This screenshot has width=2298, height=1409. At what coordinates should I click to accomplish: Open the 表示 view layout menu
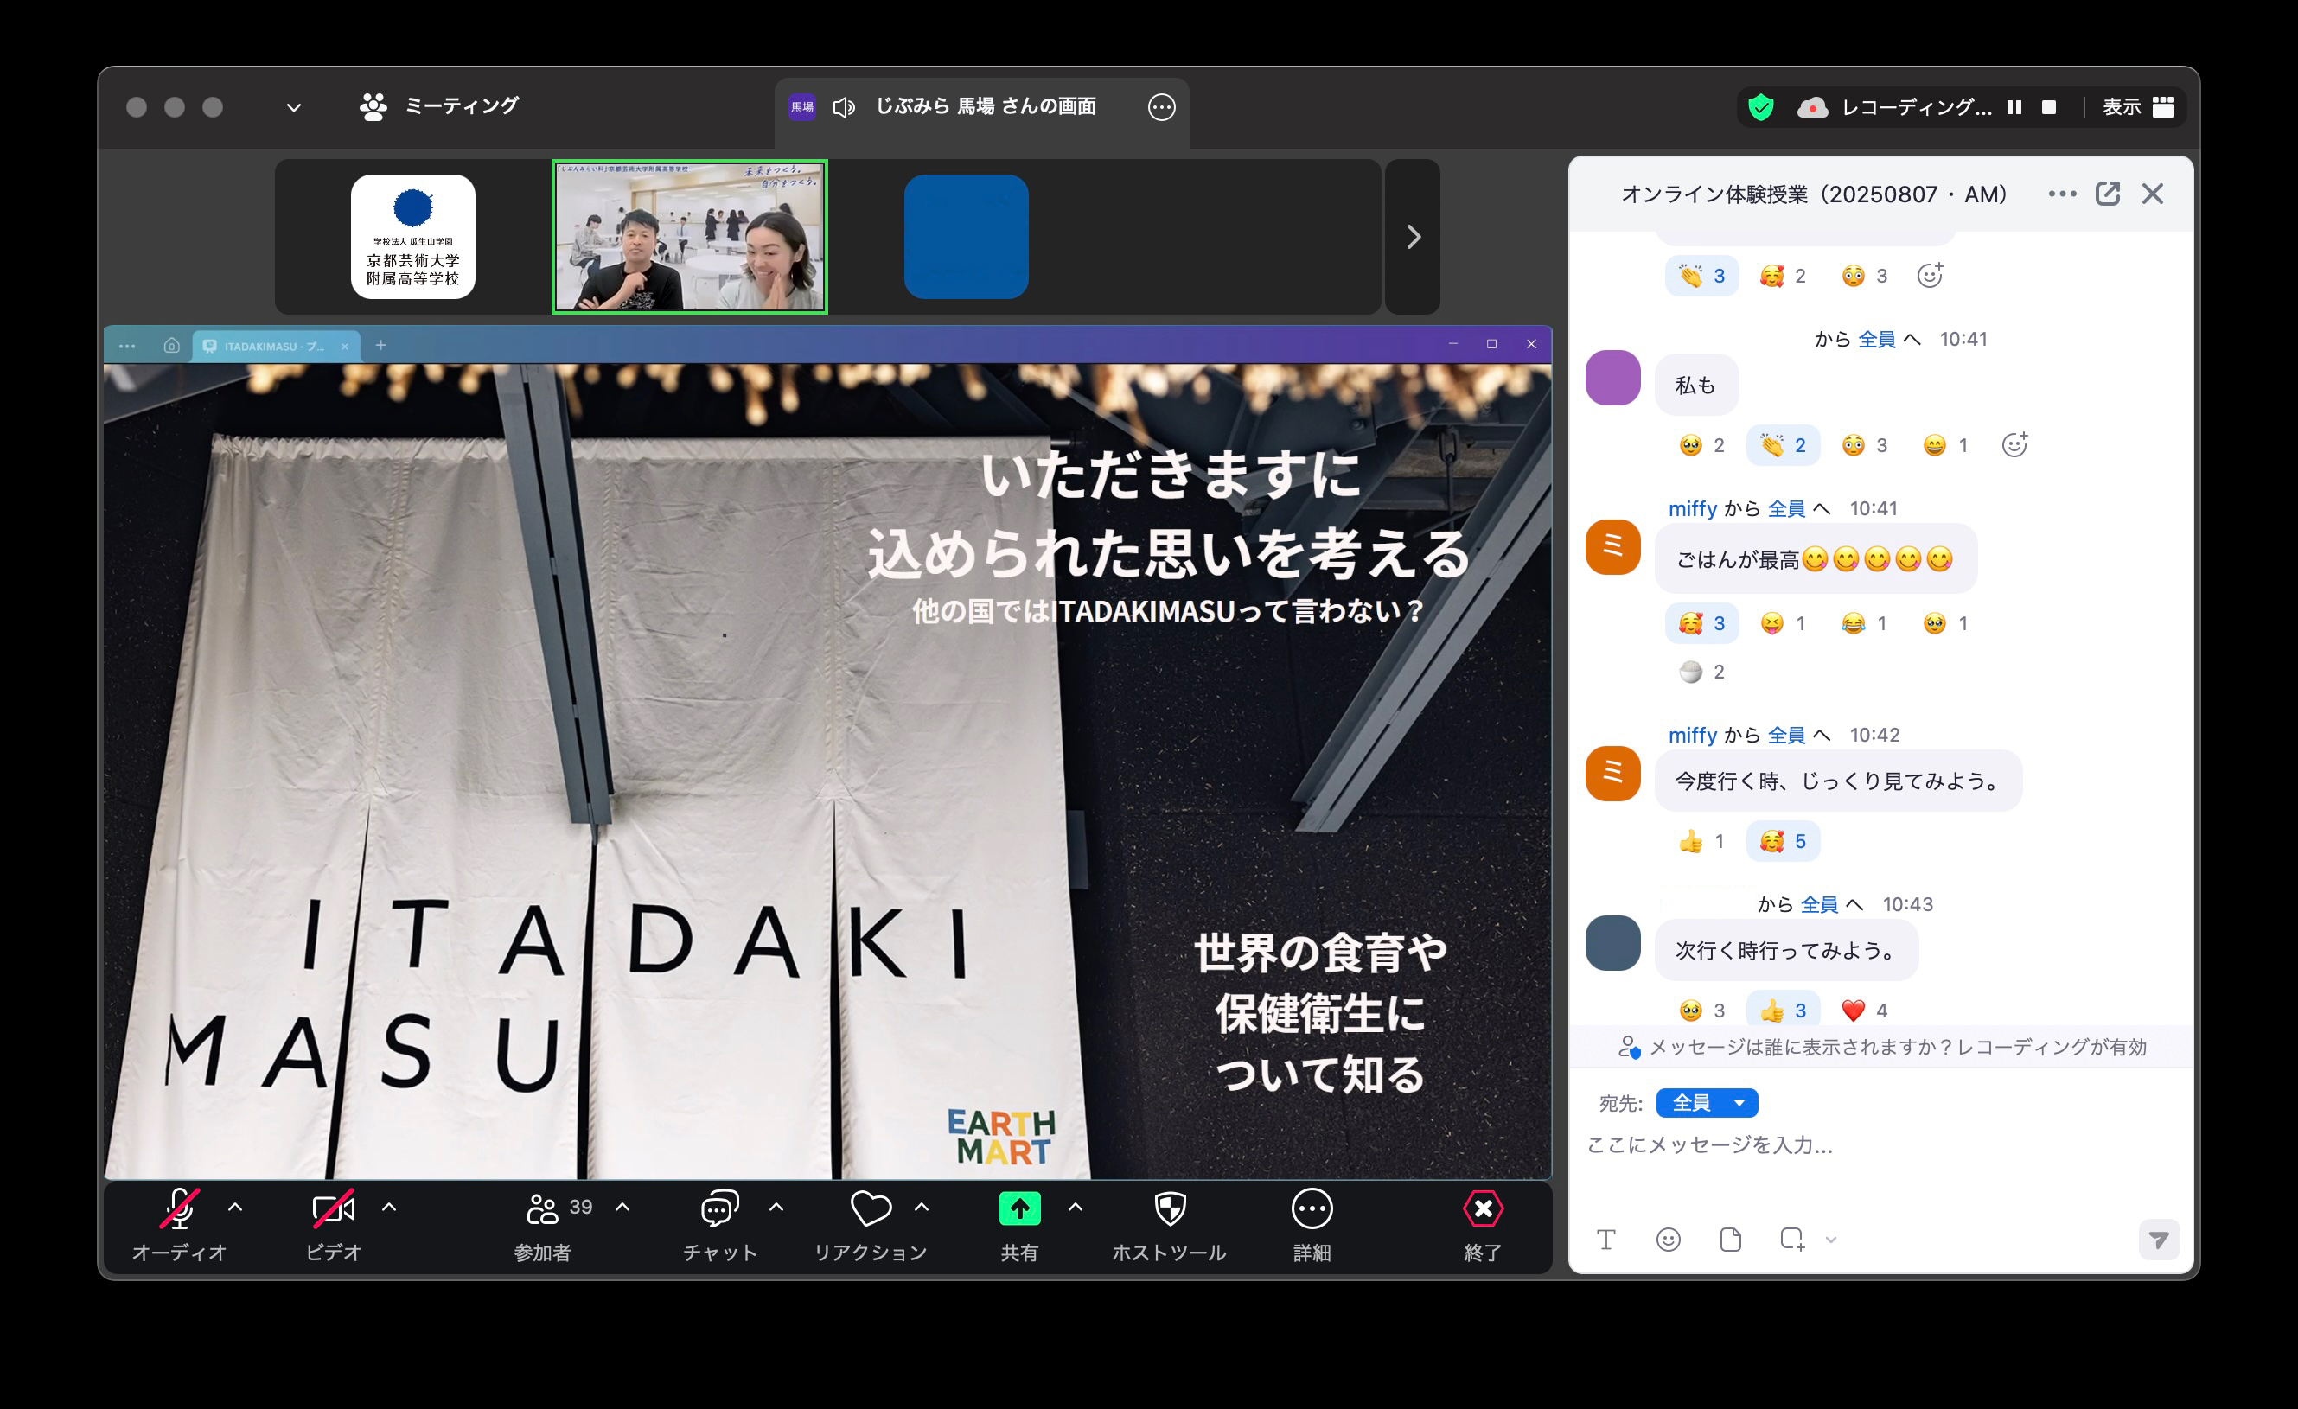[x=2136, y=107]
